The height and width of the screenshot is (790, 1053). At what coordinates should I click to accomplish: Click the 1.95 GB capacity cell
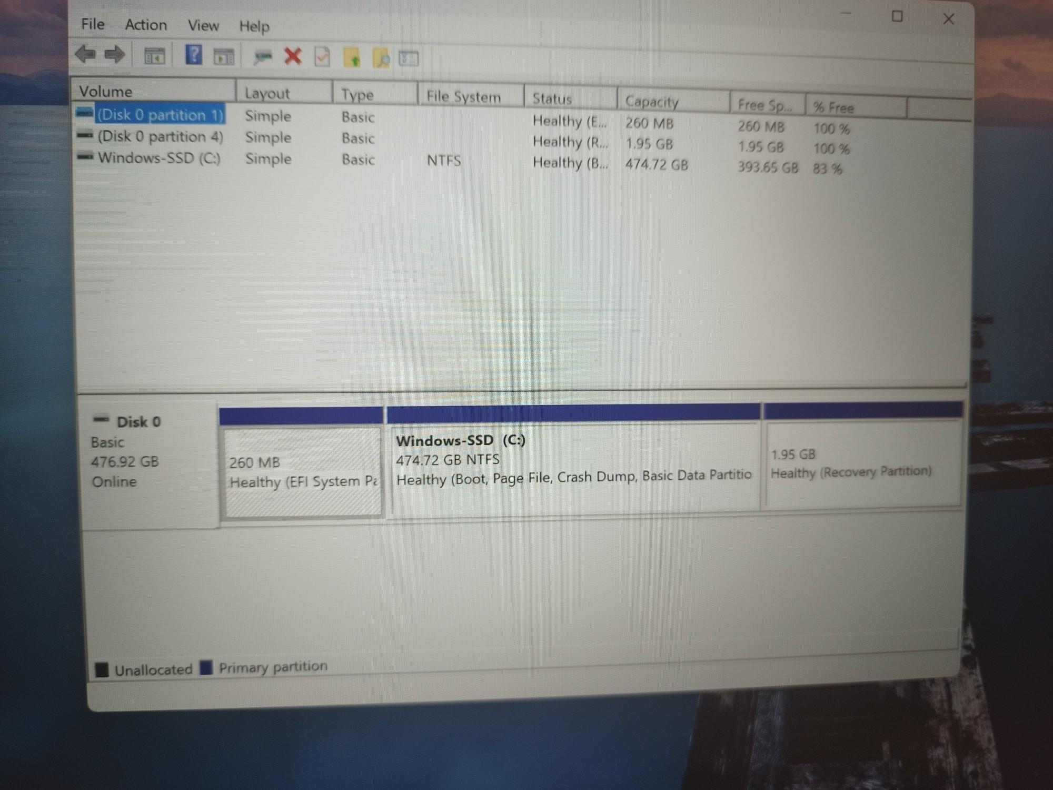[649, 143]
